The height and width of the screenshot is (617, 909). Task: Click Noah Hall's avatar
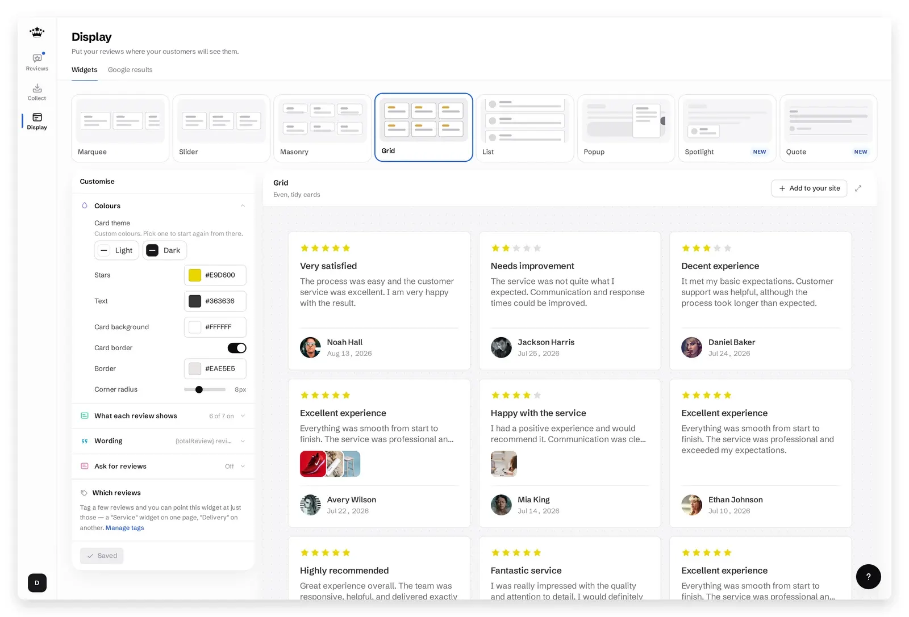tap(310, 347)
